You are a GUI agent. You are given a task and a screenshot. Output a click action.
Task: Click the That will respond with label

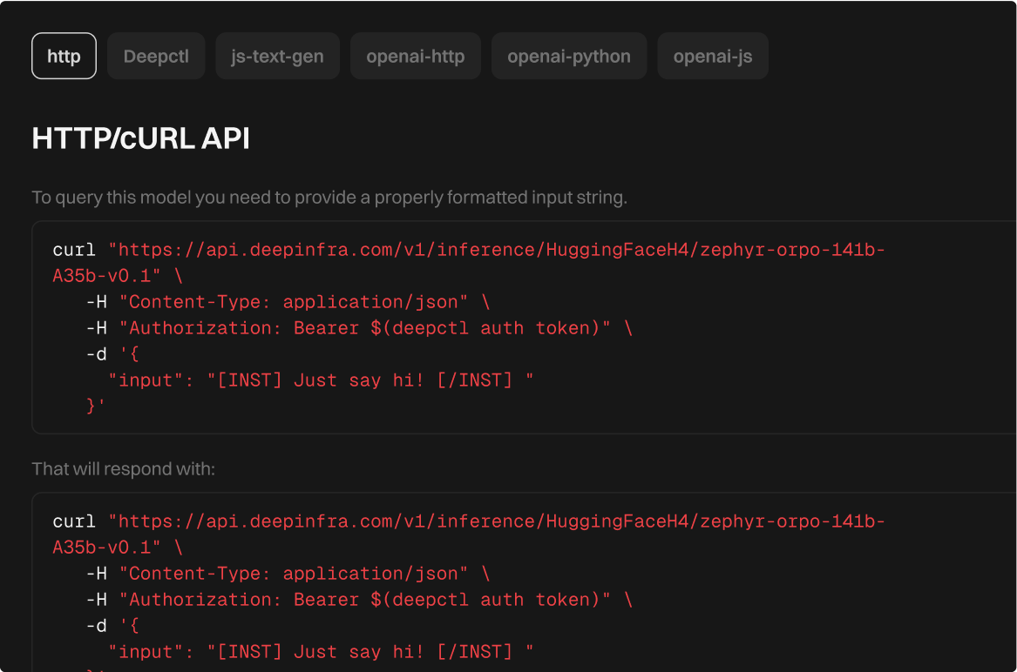(x=105, y=468)
